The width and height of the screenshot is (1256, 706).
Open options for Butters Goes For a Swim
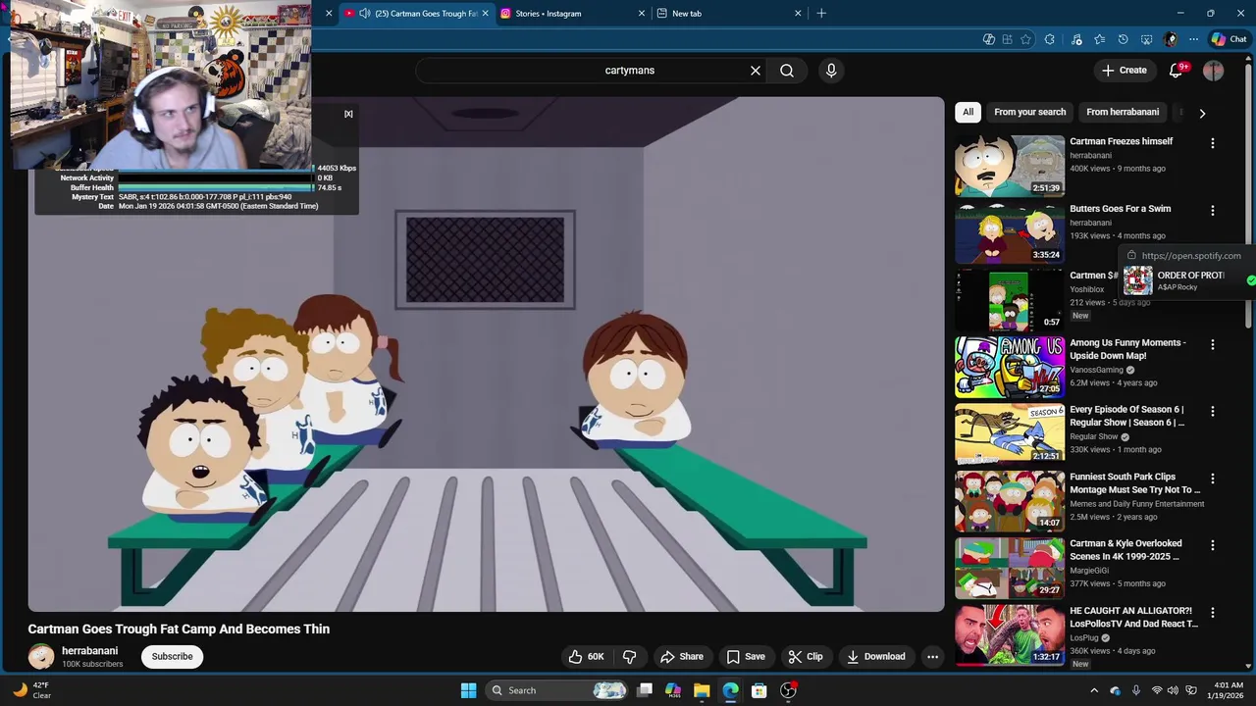coord(1213,210)
